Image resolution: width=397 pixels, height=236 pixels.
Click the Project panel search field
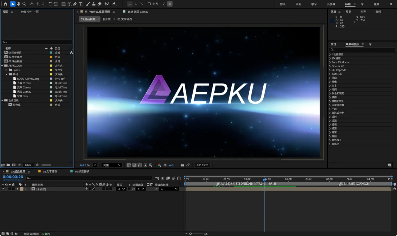37,42
